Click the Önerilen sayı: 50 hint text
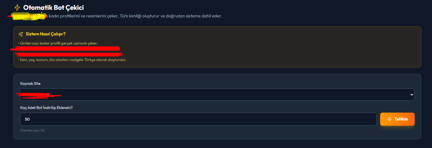 point(32,131)
